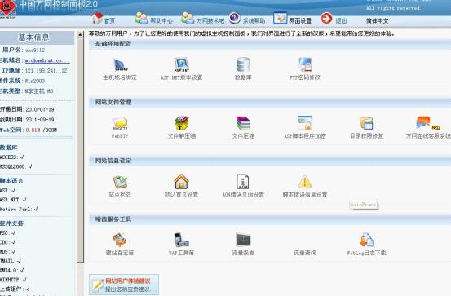Screen dimensions: 451x296
Task: Select the 基本信息 sidebar title
Action: pos(34,38)
